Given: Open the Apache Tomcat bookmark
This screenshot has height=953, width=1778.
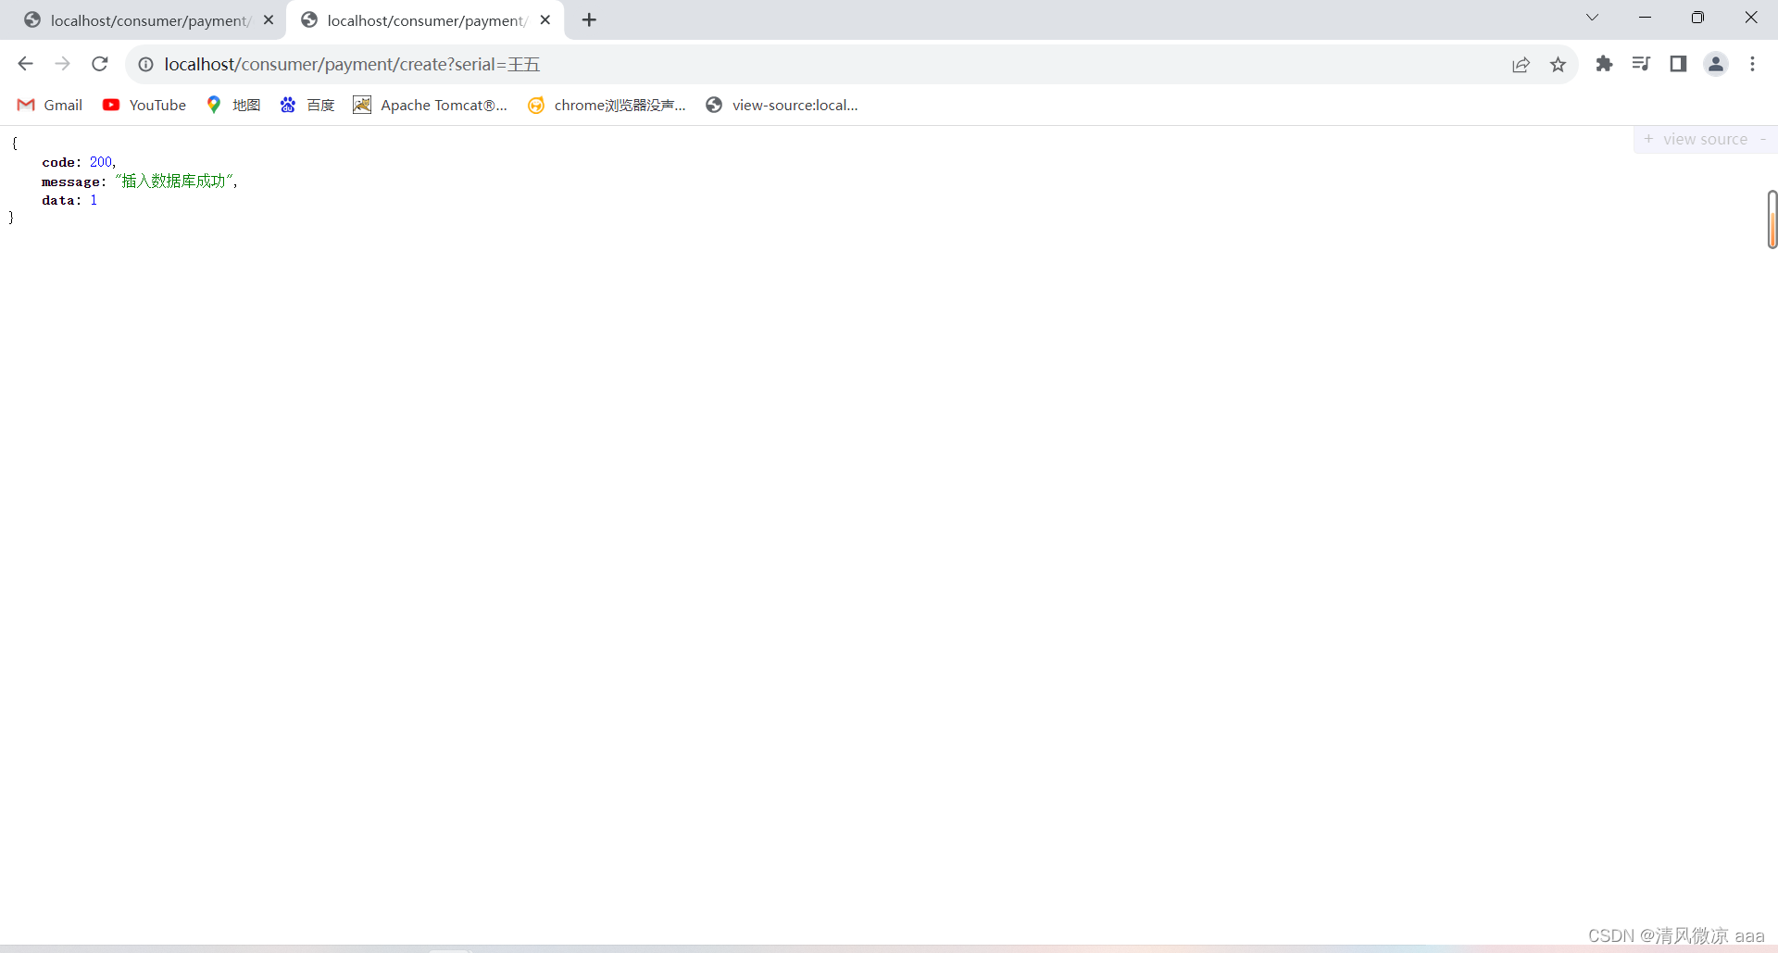Looking at the screenshot, I should (430, 105).
